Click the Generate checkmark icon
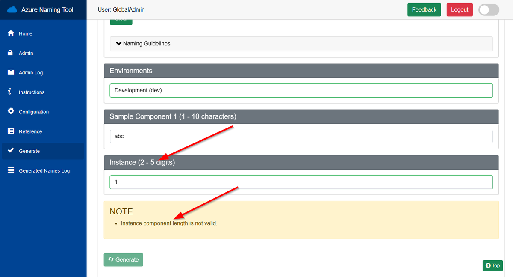The width and height of the screenshot is (513, 277). click(x=11, y=151)
